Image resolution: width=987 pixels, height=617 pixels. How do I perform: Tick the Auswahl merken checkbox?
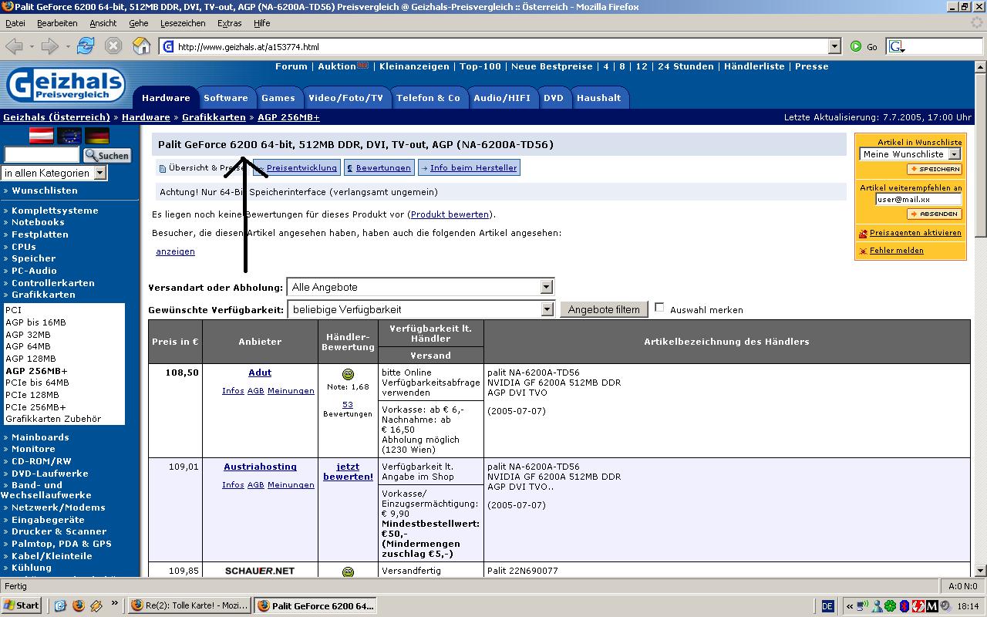tap(659, 307)
